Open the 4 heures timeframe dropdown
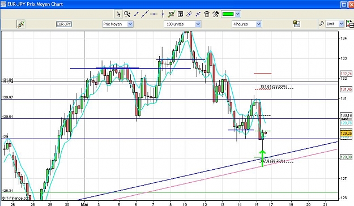This screenshot has height=206, width=354. pos(246,24)
